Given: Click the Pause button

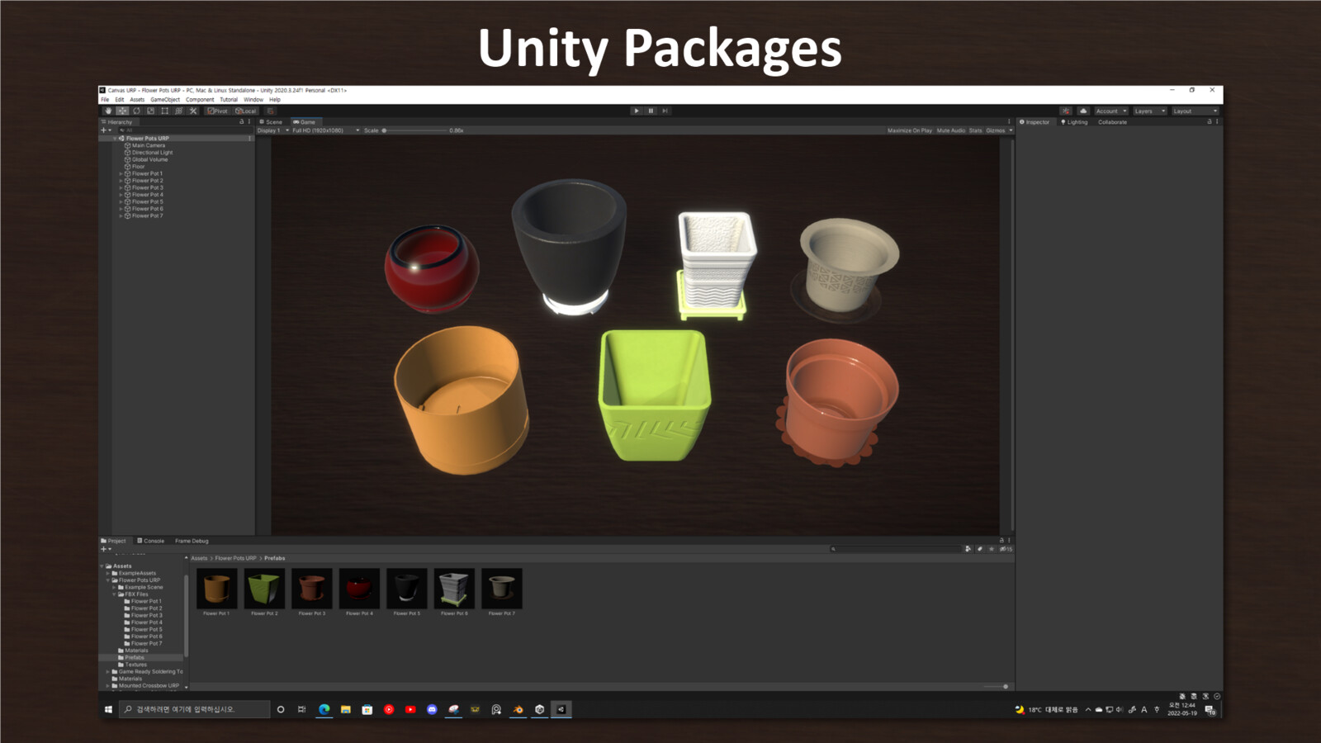Looking at the screenshot, I should pos(651,111).
